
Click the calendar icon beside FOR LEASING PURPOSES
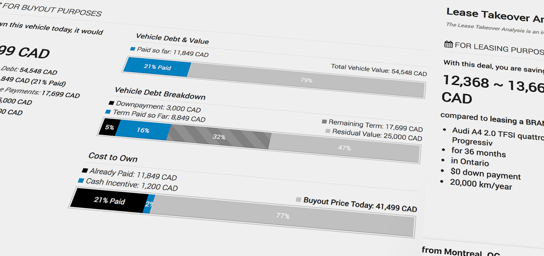click(449, 44)
